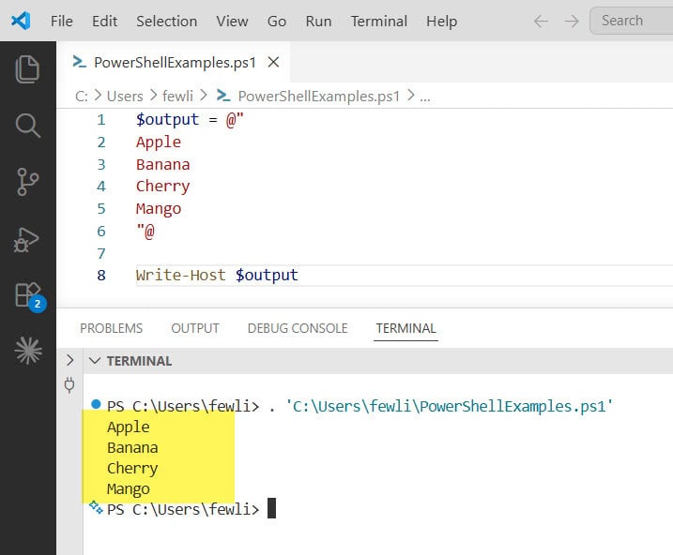Switch to the OUTPUT panel tab
The height and width of the screenshot is (555, 673).
click(195, 328)
